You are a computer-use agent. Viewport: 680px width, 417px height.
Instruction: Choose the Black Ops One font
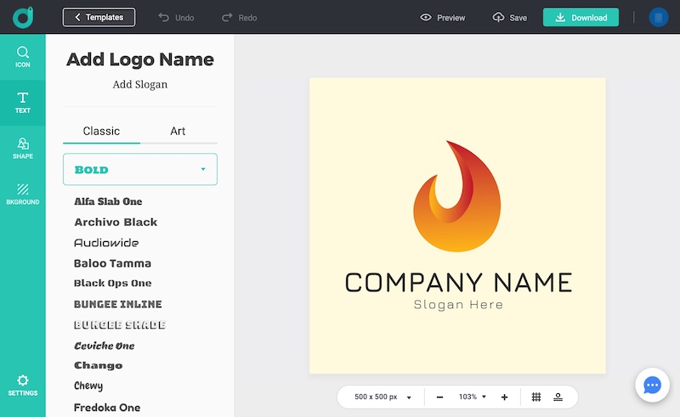113,283
